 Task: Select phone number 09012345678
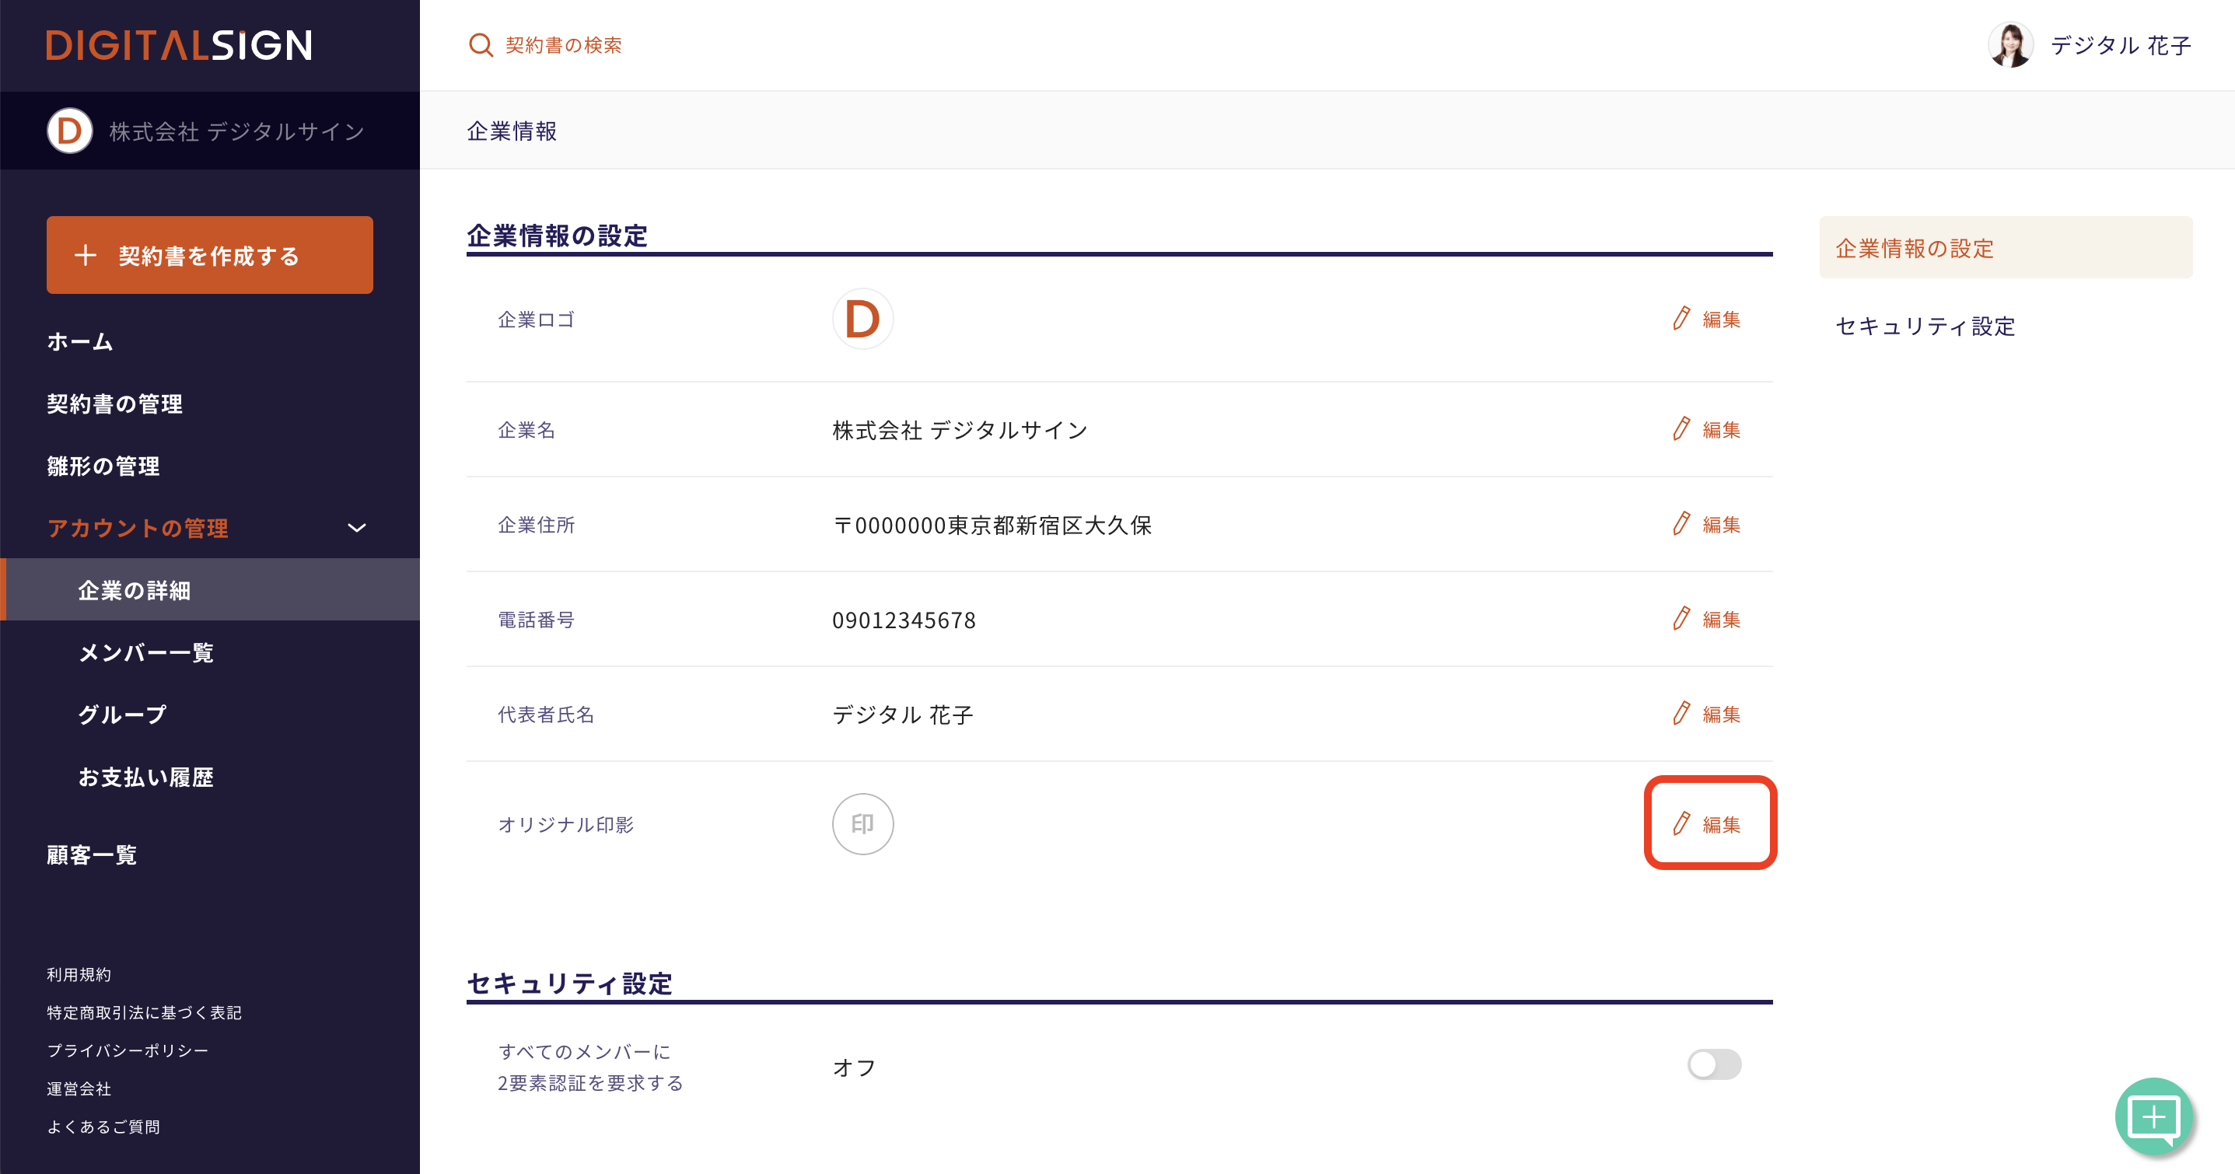[x=904, y=620]
